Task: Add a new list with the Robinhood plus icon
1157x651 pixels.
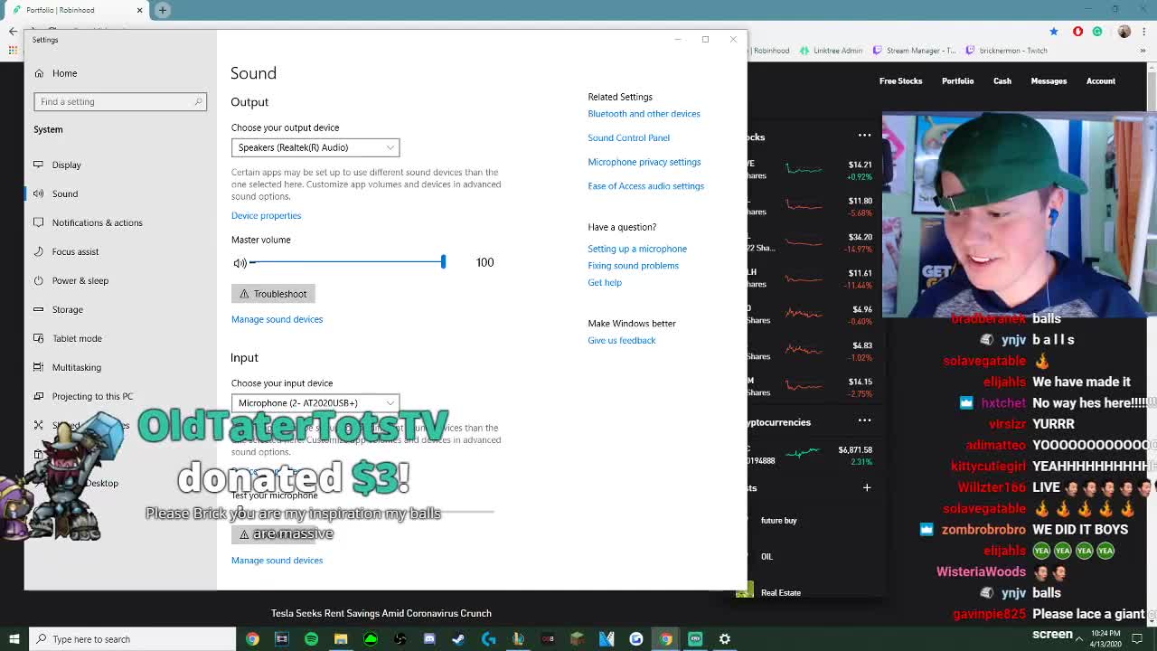Action: tap(866, 488)
